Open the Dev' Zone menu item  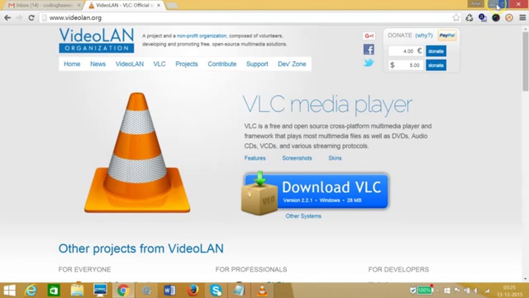292,64
